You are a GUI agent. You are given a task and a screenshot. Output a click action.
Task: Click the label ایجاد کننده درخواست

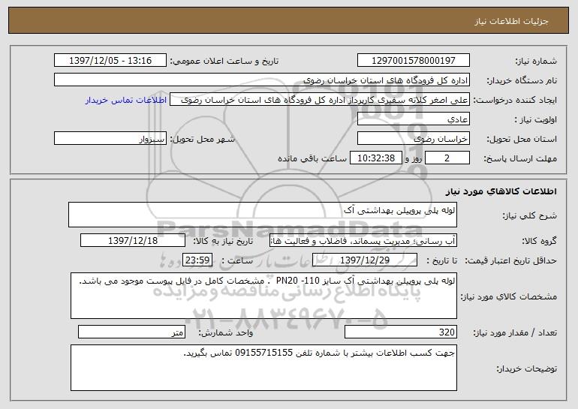click(x=515, y=100)
